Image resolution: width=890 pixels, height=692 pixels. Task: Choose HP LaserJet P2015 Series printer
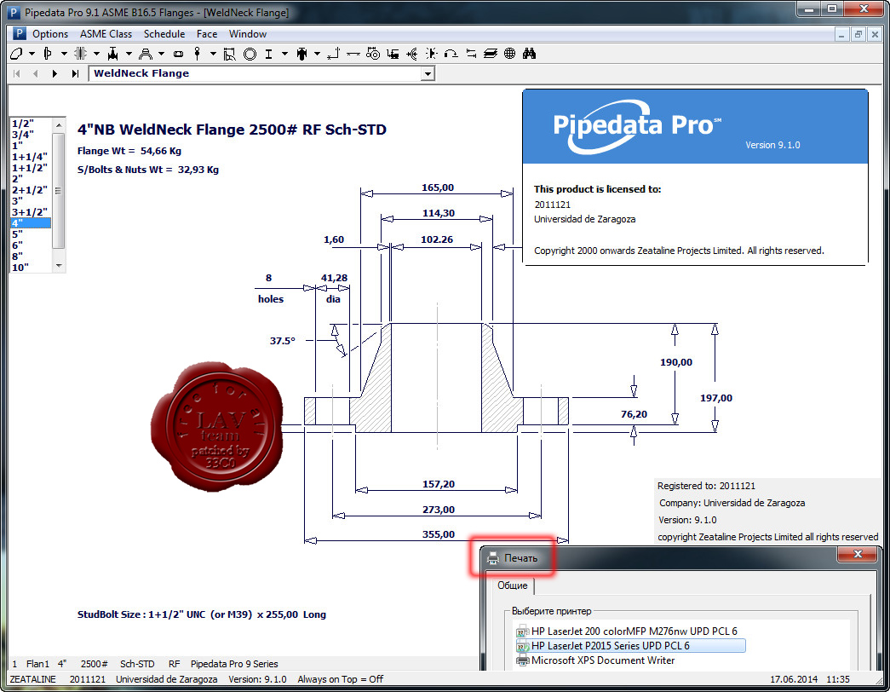[x=630, y=646]
